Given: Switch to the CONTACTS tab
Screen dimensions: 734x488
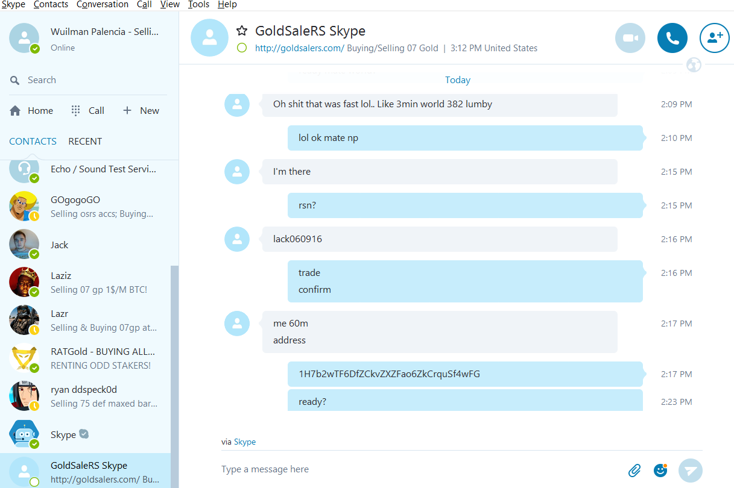Looking at the screenshot, I should click(x=33, y=142).
